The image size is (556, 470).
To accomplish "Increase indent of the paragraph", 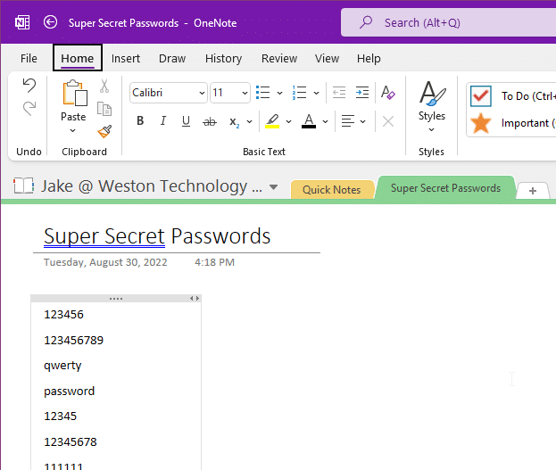I will (x=362, y=93).
